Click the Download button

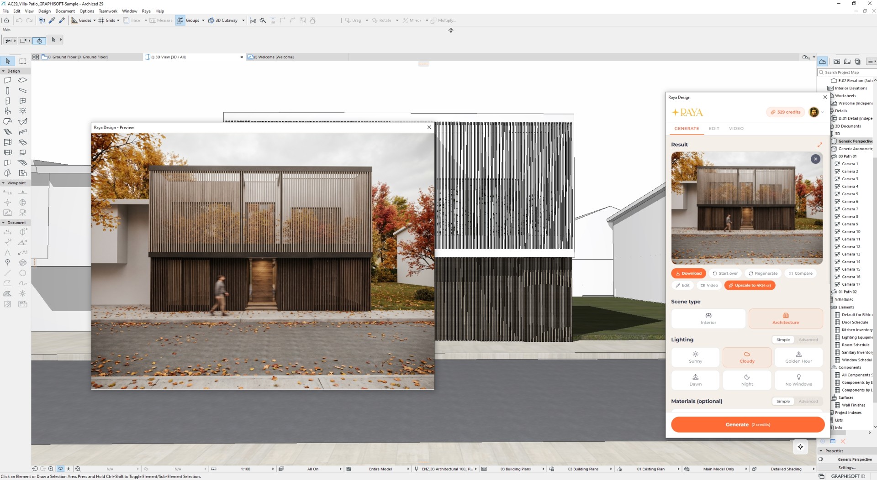[x=688, y=273]
